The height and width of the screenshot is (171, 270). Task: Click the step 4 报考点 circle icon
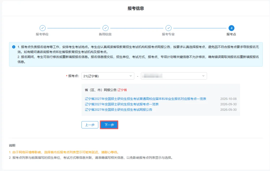(231, 28)
